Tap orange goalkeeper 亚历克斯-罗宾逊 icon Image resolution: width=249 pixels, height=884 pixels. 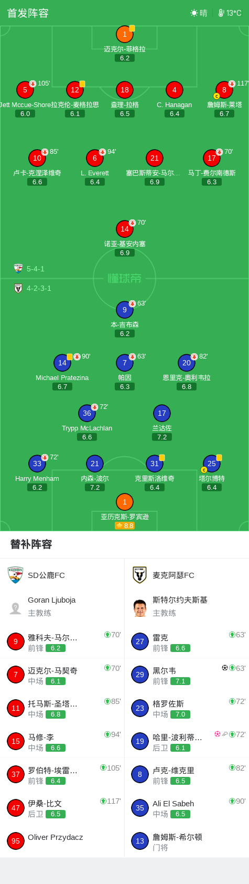click(x=125, y=502)
